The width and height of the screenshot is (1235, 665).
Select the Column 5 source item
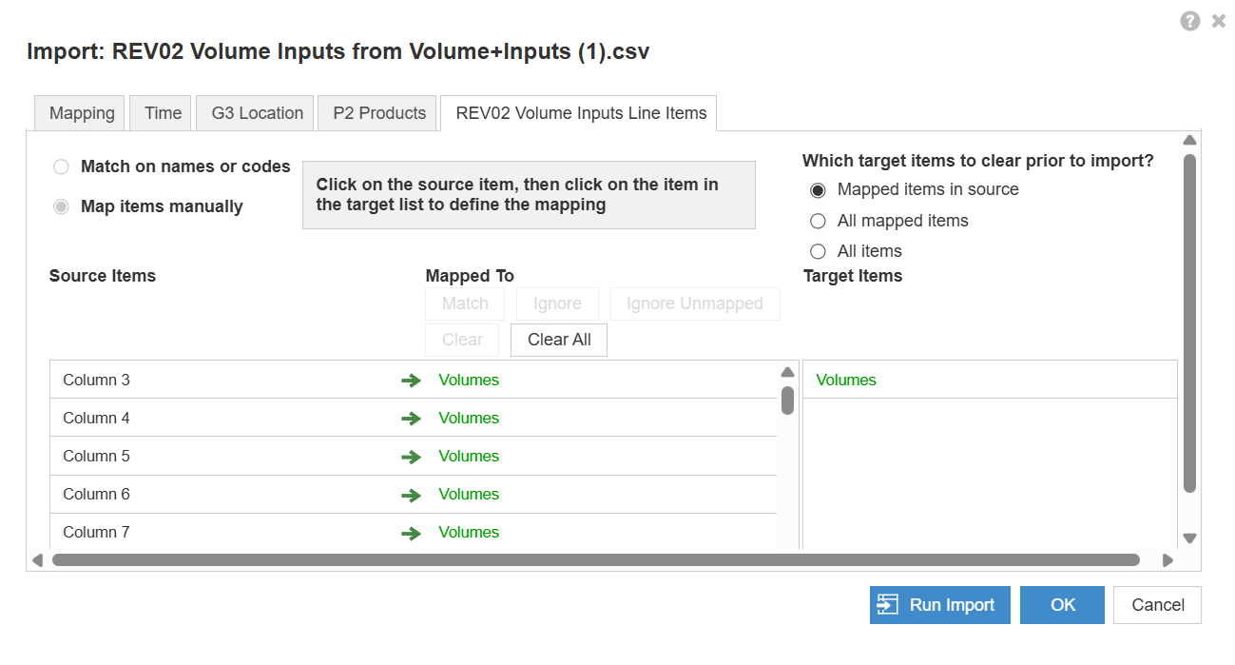[96, 456]
